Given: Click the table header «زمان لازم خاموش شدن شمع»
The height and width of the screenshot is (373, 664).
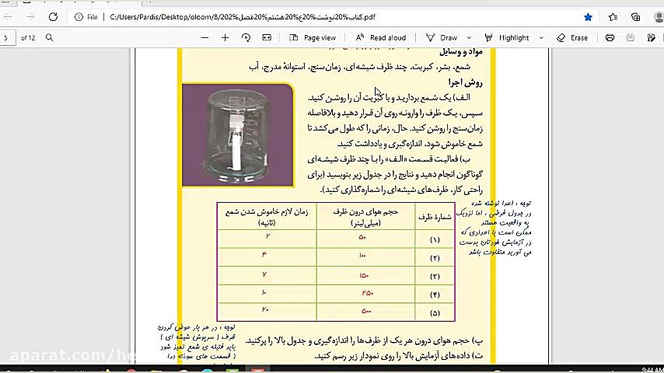Looking at the screenshot, I should (267, 211).
